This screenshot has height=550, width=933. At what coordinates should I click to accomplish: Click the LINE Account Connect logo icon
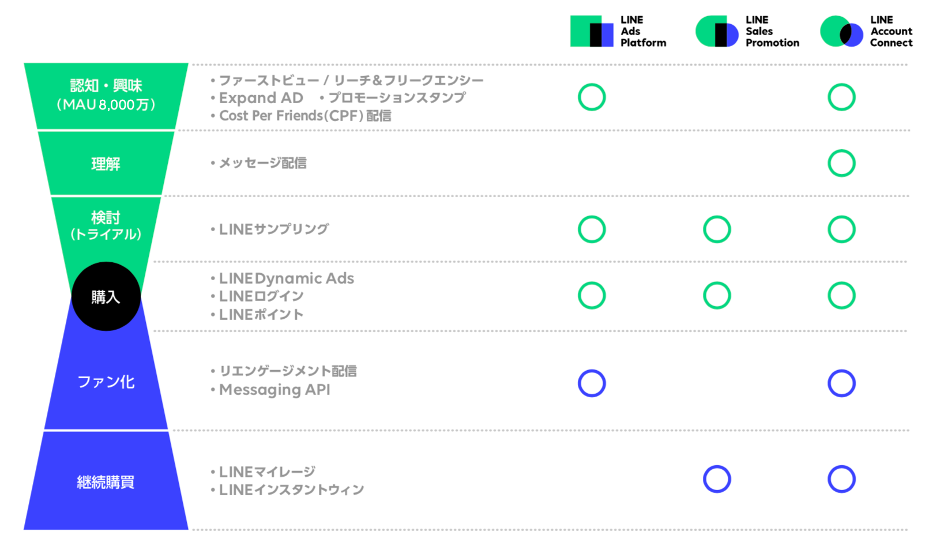(841, 32)
